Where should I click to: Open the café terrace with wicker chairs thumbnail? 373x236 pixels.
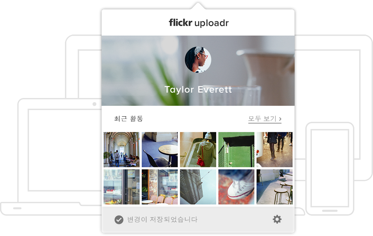tap(160, 187)
